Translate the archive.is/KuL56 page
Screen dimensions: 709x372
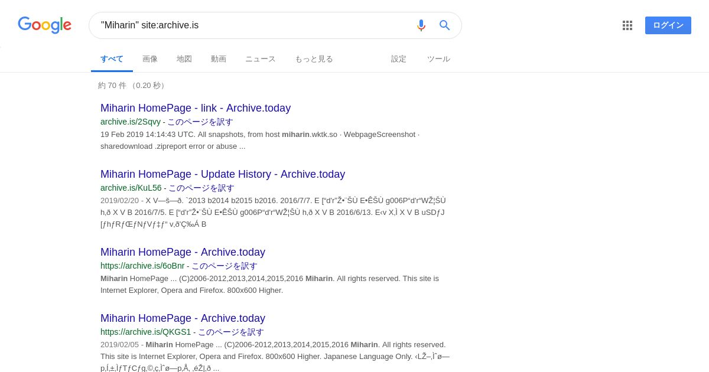[201, 188]
